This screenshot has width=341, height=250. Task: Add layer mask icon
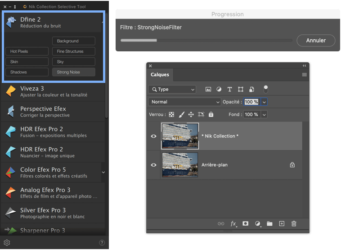pyautogui.click(x=245, y=224)
